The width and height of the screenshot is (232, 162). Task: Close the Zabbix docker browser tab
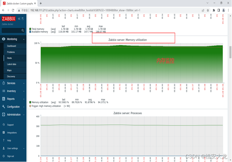35,3
